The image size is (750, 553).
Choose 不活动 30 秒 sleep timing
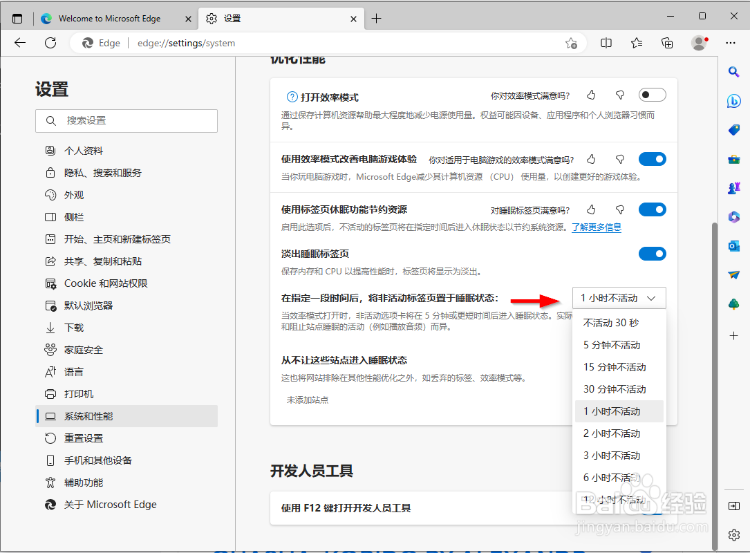(615, 322)
